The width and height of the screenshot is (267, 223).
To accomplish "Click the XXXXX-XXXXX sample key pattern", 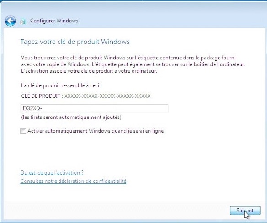I will point(107,96).
